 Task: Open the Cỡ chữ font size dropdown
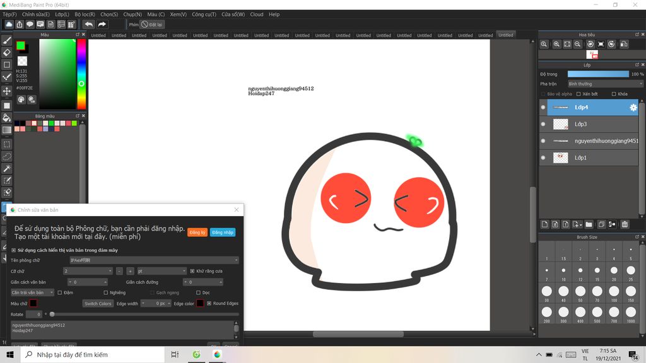tap(88, 271)
